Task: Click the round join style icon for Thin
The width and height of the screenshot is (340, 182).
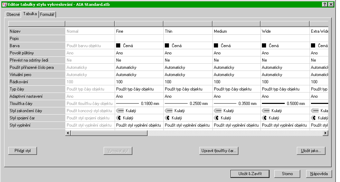Action: click(x=167, y=118)
